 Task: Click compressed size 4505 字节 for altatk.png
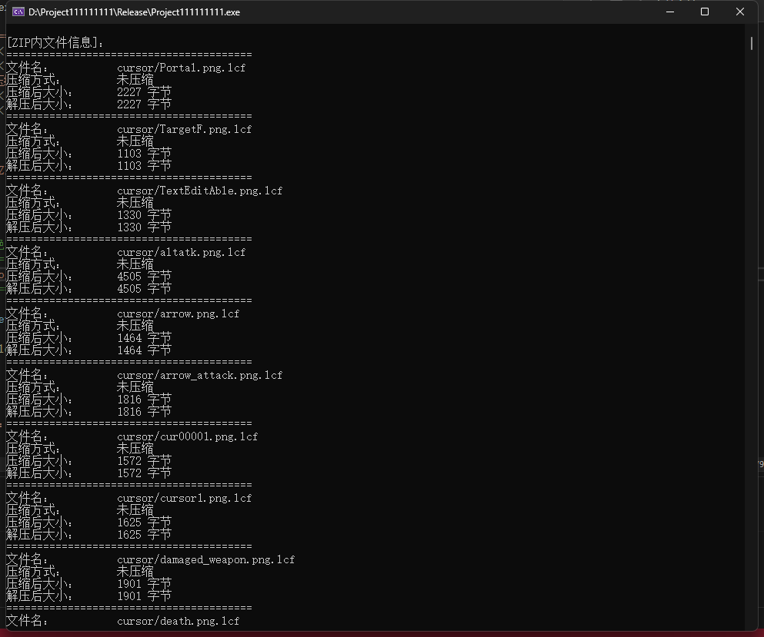[144, 277]
